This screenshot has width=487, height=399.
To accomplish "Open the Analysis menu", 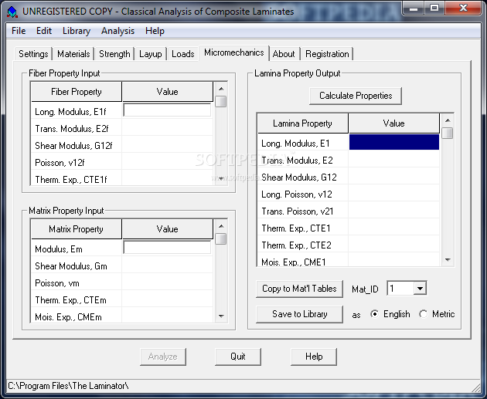I will pyautogui.click(x=117, y=31).
